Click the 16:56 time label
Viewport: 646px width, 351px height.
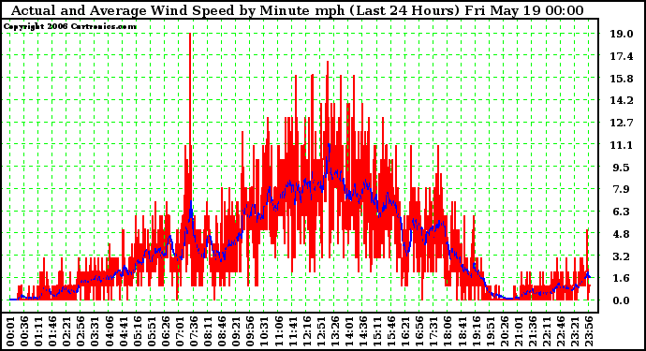pos(419,331)
